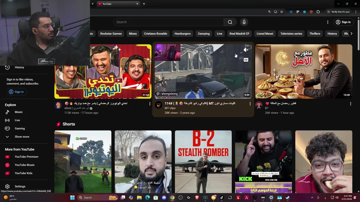The image size is (360, 202).
Task: Click B7 channel name
Action: click(267, 108)
